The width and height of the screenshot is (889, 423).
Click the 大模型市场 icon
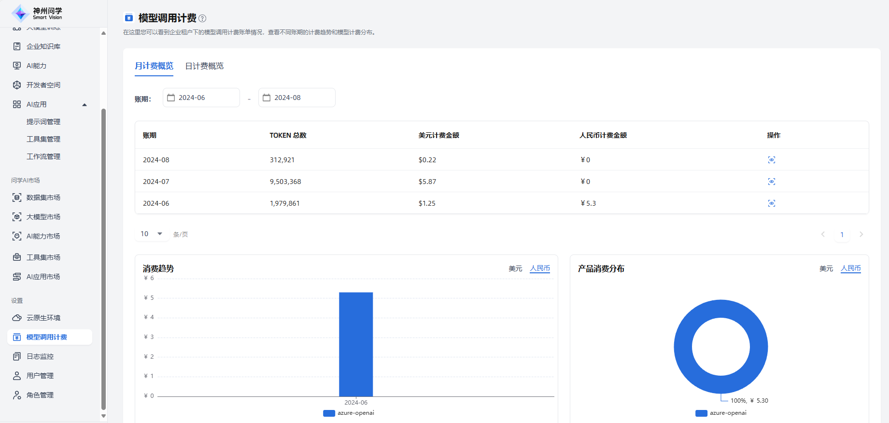click(x=17, y=217)
